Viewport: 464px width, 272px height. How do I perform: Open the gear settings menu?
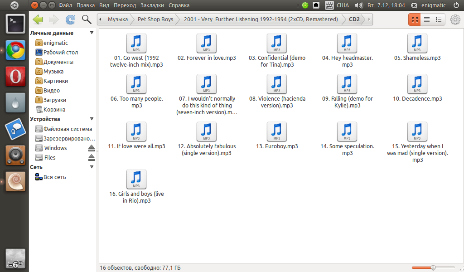click(x=455, y=19)
